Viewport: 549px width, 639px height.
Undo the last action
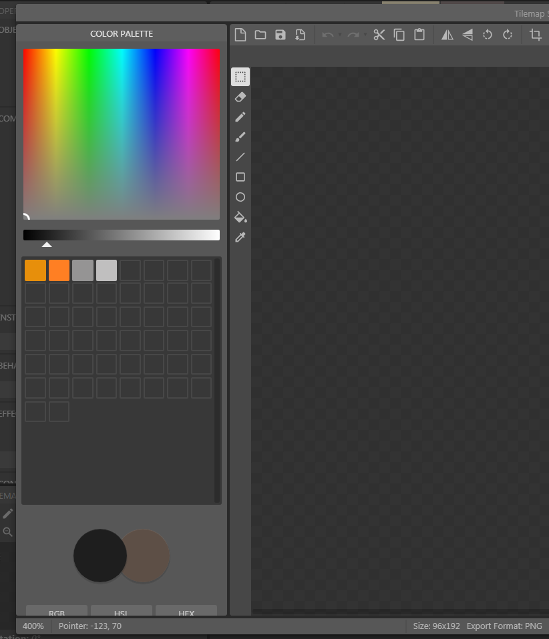point(327,35)
